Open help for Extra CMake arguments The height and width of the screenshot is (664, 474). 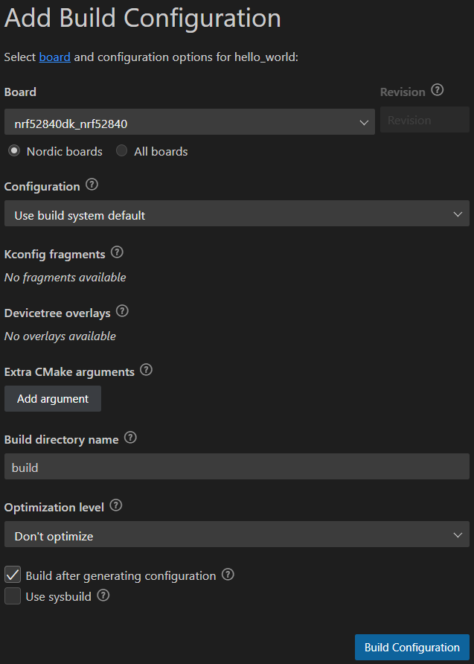146,371
